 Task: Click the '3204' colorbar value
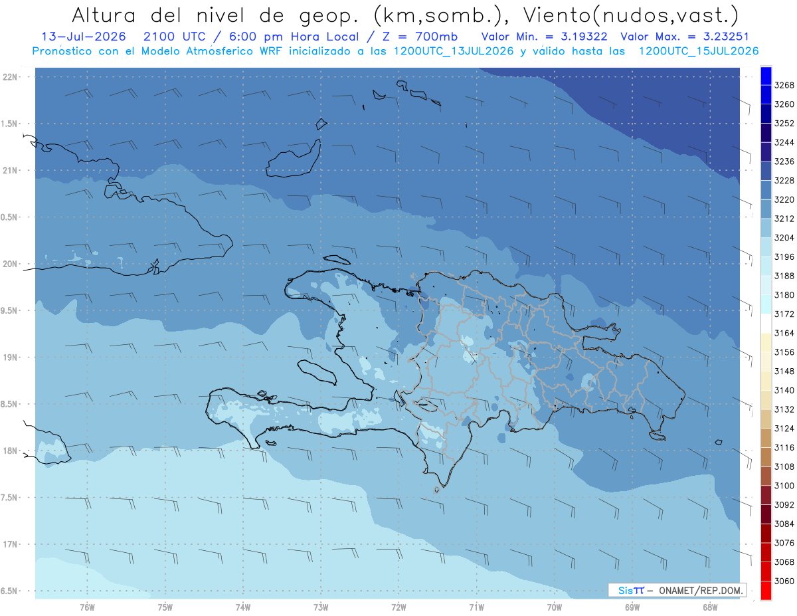784,238
